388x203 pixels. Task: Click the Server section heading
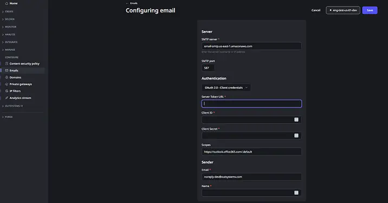pyautogui.click(x=207, y=31)
